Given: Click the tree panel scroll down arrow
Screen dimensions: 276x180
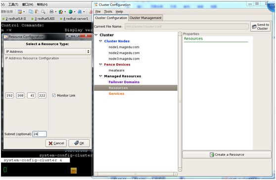Looking at the screenshot, I should (180, 170).
